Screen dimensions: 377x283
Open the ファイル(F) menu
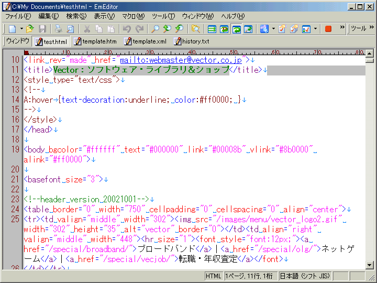pos(18,16)
